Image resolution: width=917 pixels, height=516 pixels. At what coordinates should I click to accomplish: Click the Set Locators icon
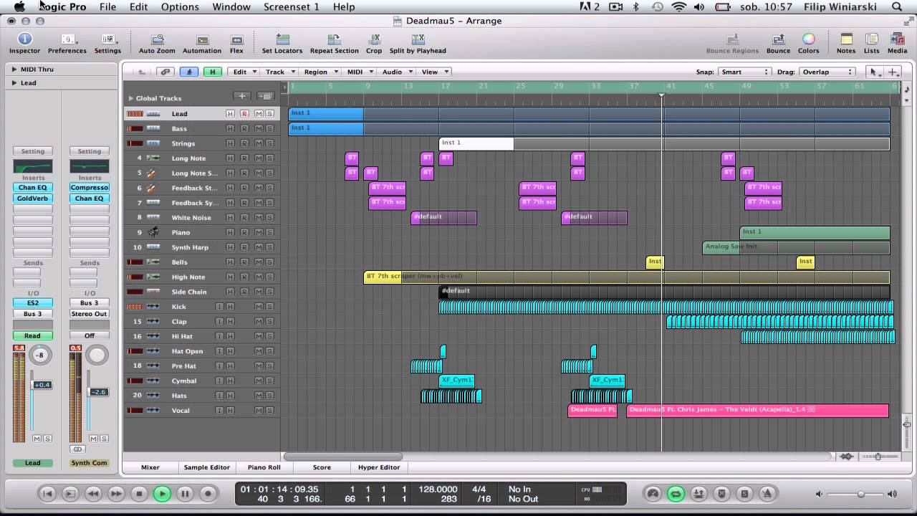tap(282, 39)
